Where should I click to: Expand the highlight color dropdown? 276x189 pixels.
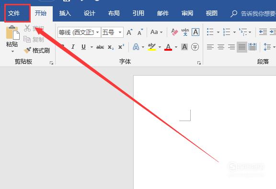pyautogui.click(x=160, y=47)
